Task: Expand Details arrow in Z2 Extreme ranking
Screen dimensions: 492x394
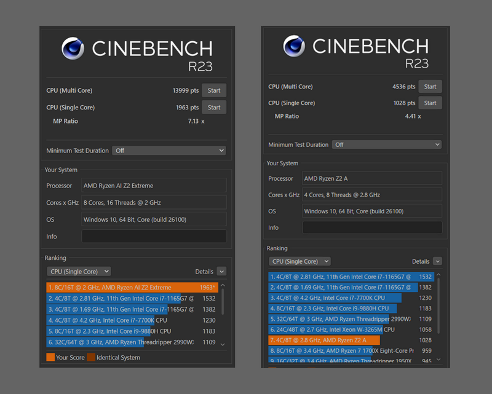Action: pyautogui.click(x=221, y=272)
